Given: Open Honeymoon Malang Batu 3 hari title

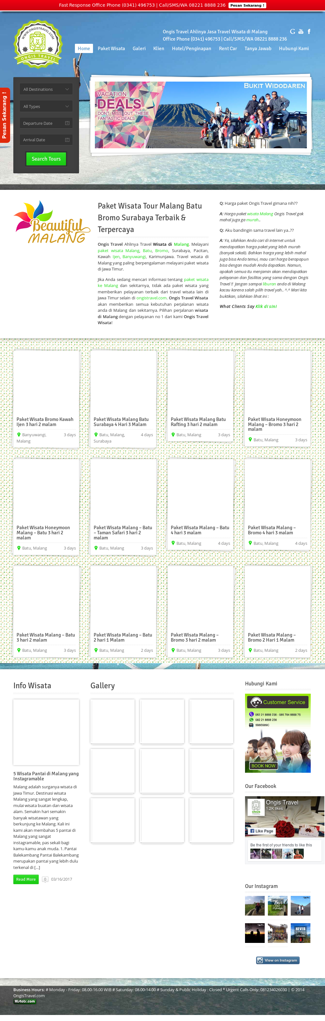Looking at the screenshot, I should [43, 533].
